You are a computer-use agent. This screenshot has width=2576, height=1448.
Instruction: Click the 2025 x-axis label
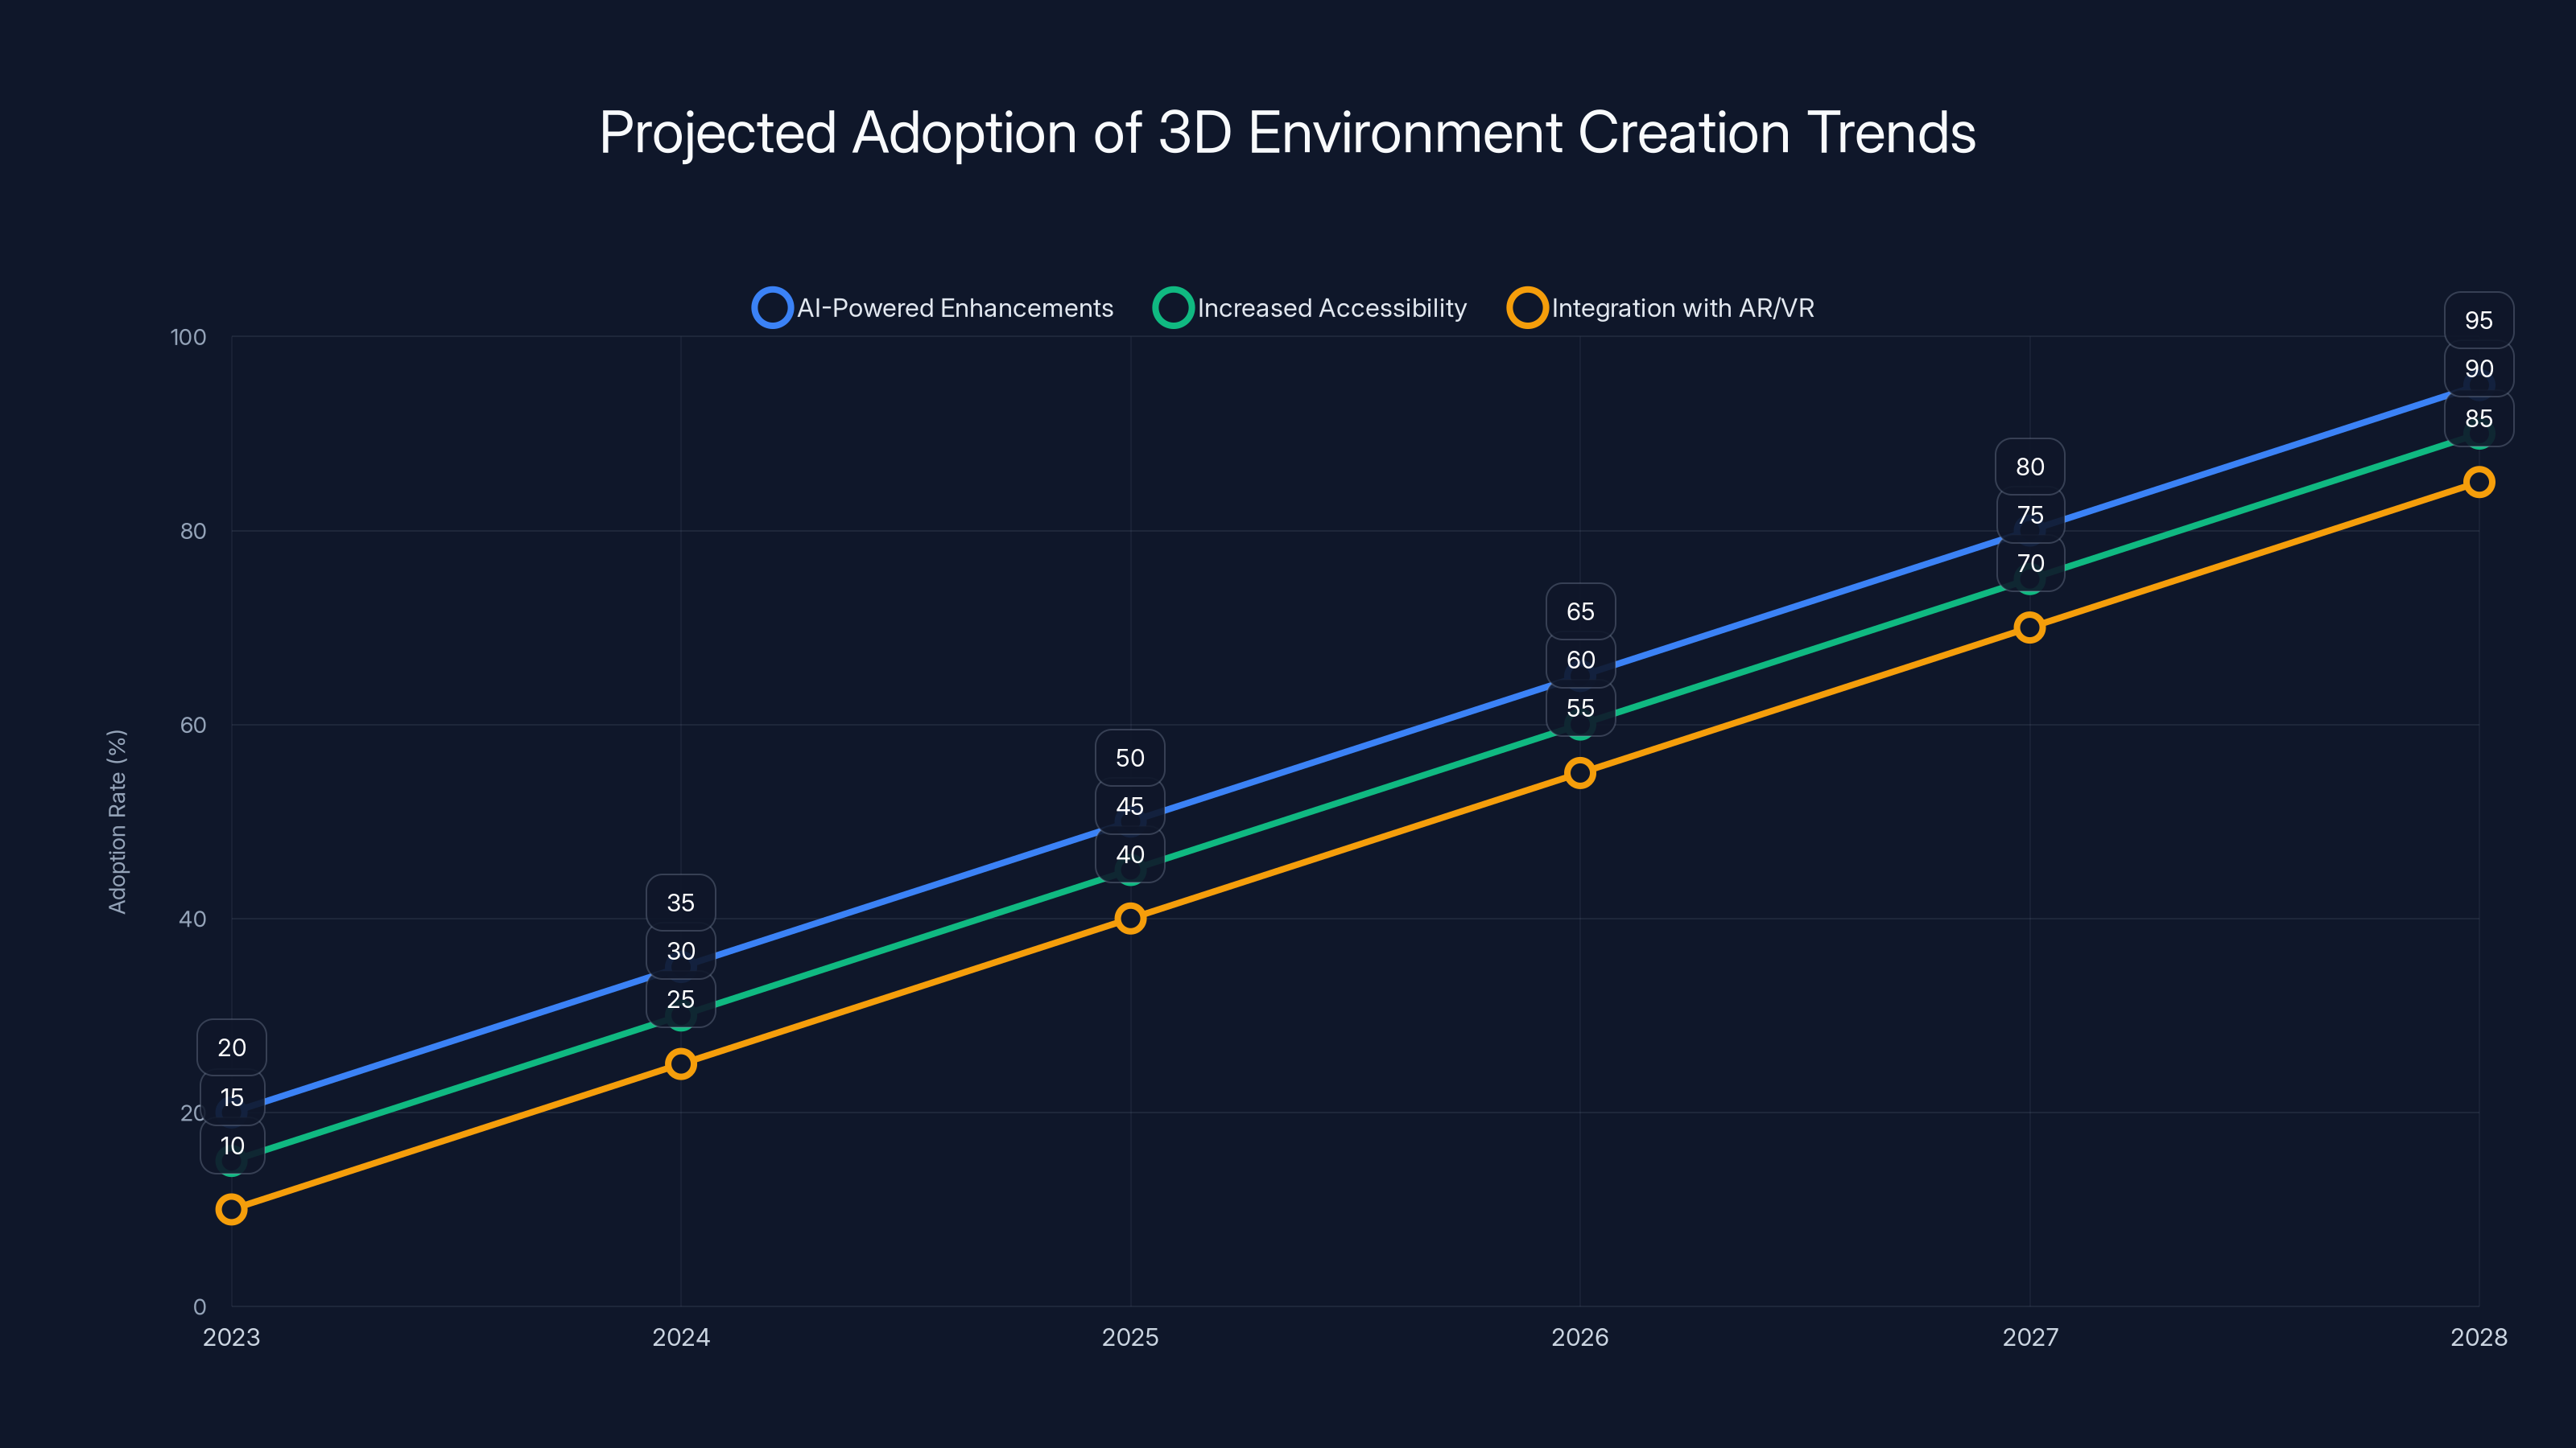click(1130, 1337)
